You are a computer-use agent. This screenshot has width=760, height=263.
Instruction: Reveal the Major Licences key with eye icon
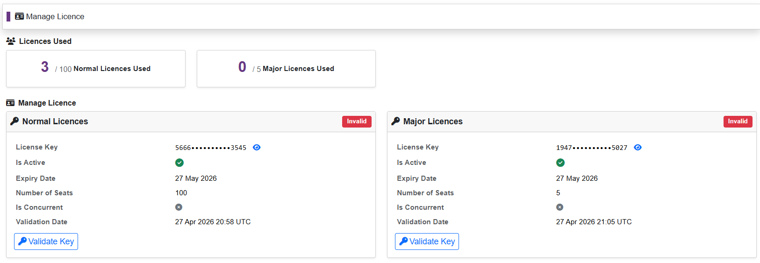638,147
